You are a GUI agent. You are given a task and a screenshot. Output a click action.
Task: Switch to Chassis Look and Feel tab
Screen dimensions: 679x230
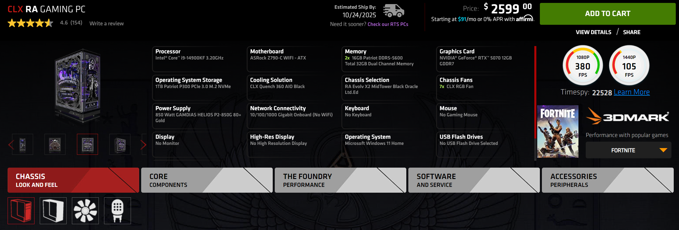coord(73,180)
